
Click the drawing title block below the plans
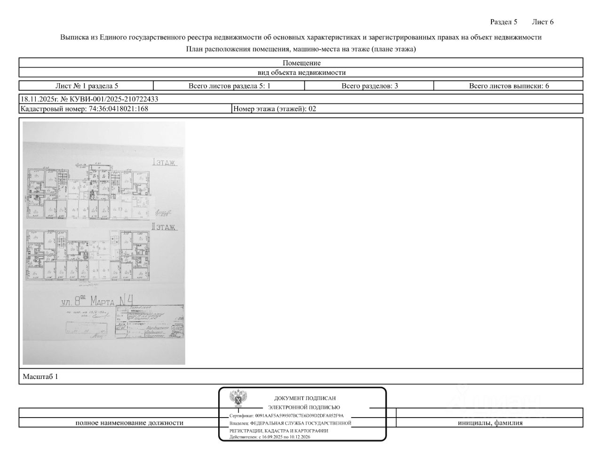[150, 321]
